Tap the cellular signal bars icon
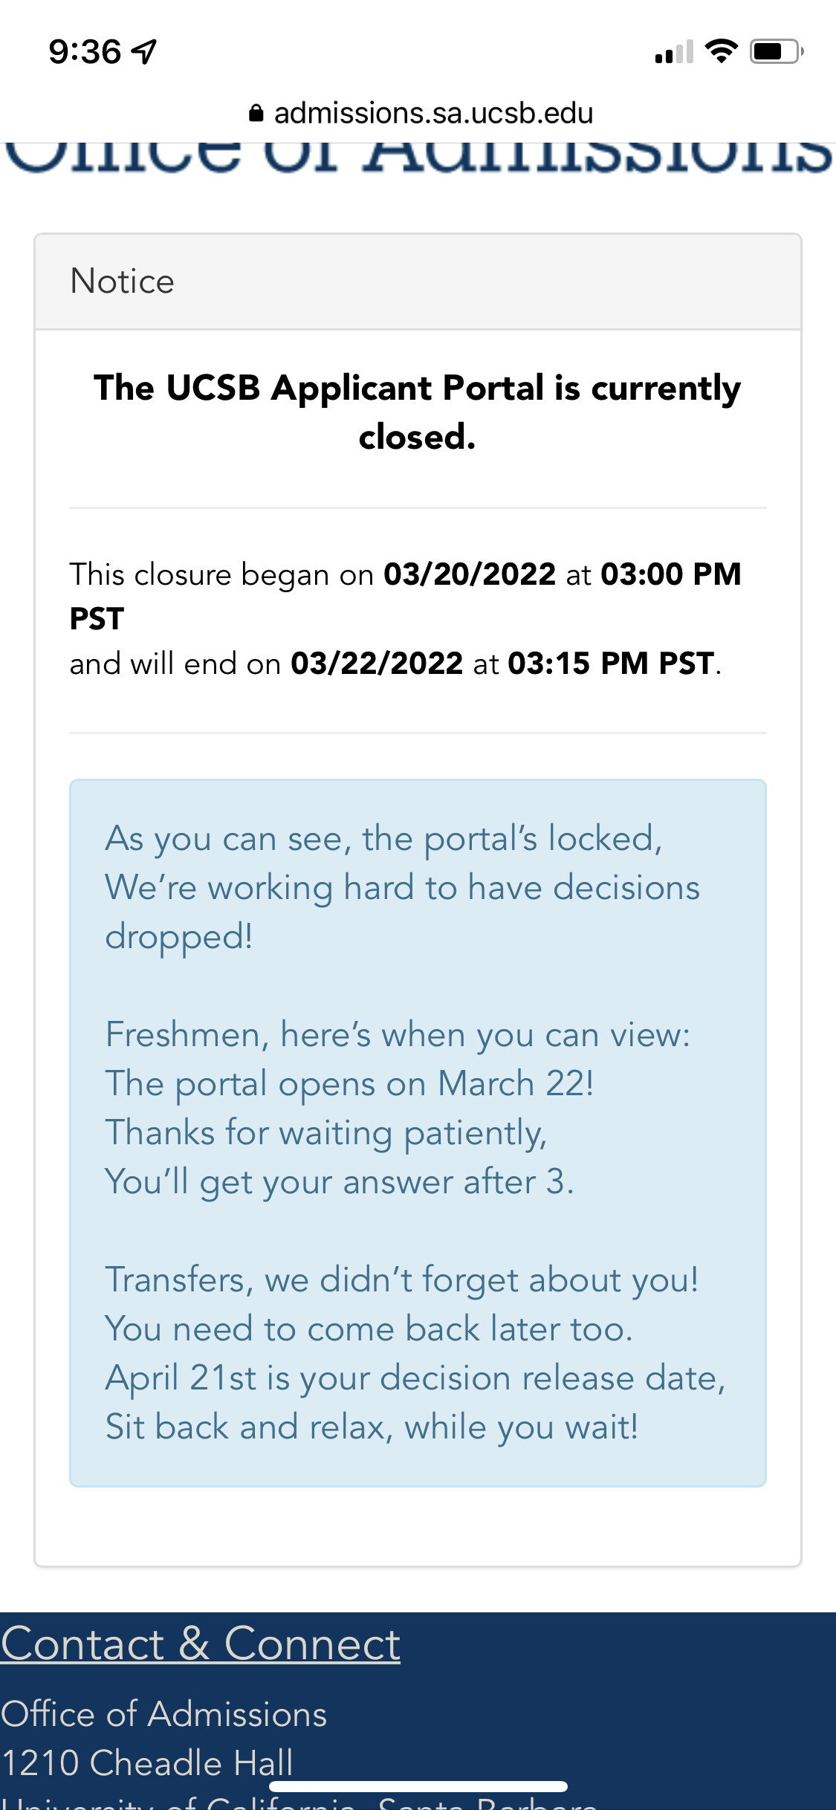The height and width of the screenshot is (1810, 836). coord(674,51)
